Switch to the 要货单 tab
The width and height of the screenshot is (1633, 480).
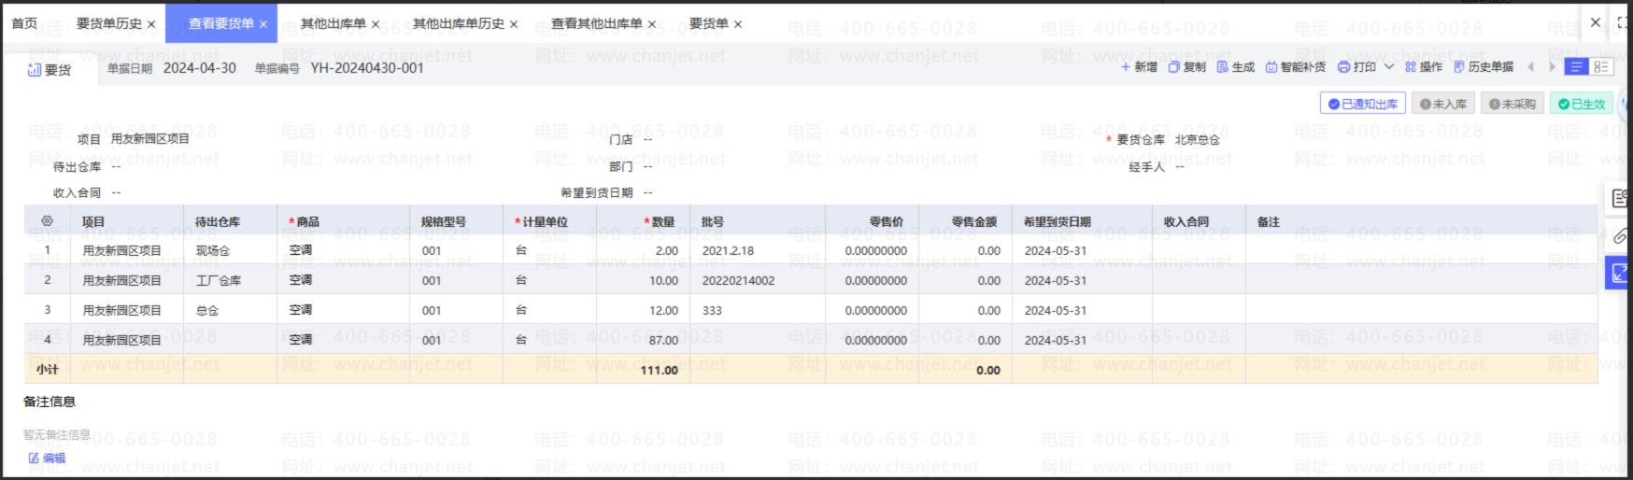pyautogui.click(x=709, y=23)
